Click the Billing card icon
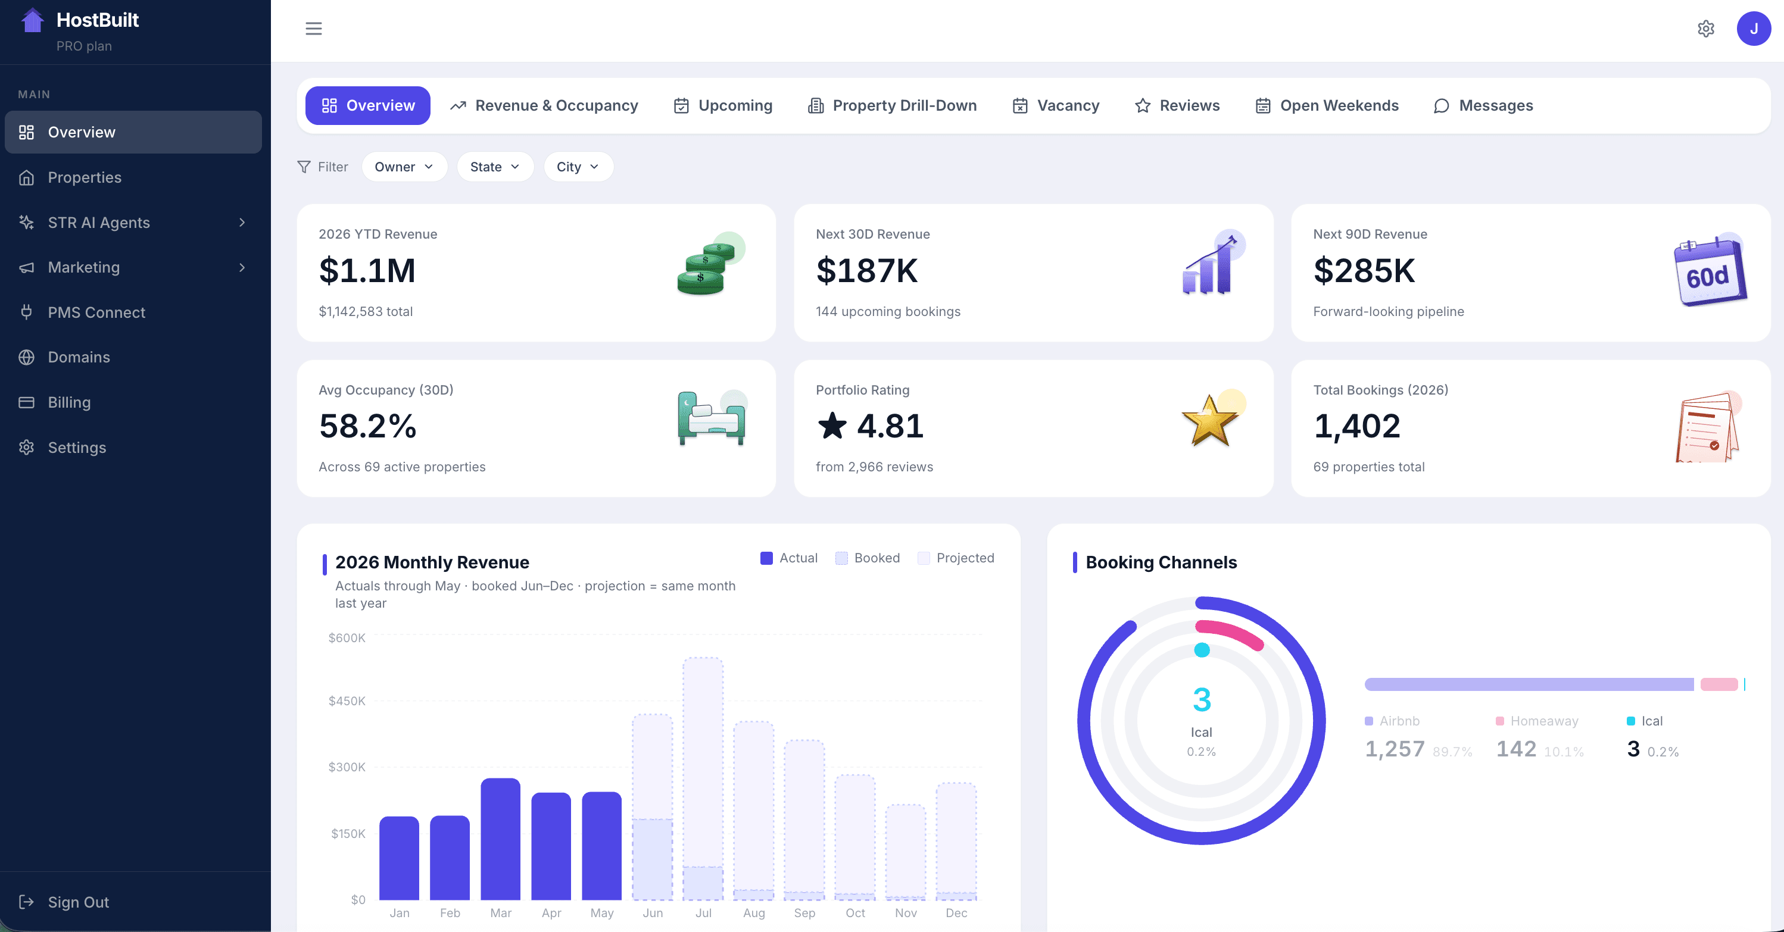This screenshot has height=932, width=1784. (26, 402)
